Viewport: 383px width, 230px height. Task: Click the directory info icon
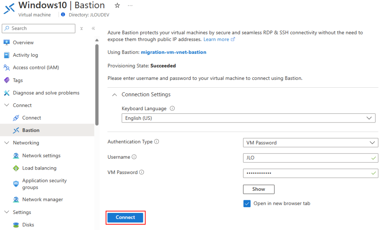(63, 15)
